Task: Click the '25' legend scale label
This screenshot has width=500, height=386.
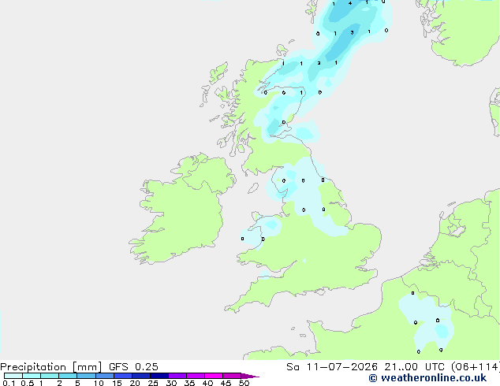Action: 153,383
